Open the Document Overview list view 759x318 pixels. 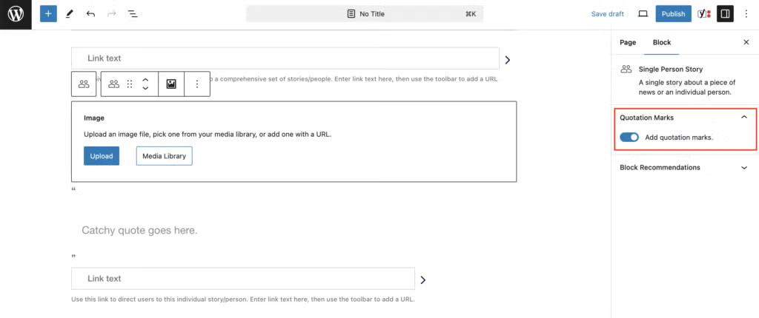[x=133, y=14]
